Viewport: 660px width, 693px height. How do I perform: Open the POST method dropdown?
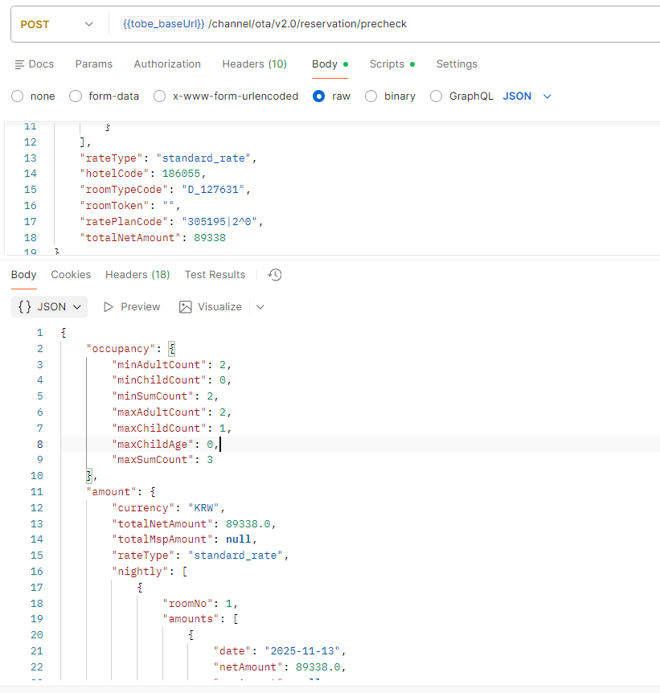[56, 24]
